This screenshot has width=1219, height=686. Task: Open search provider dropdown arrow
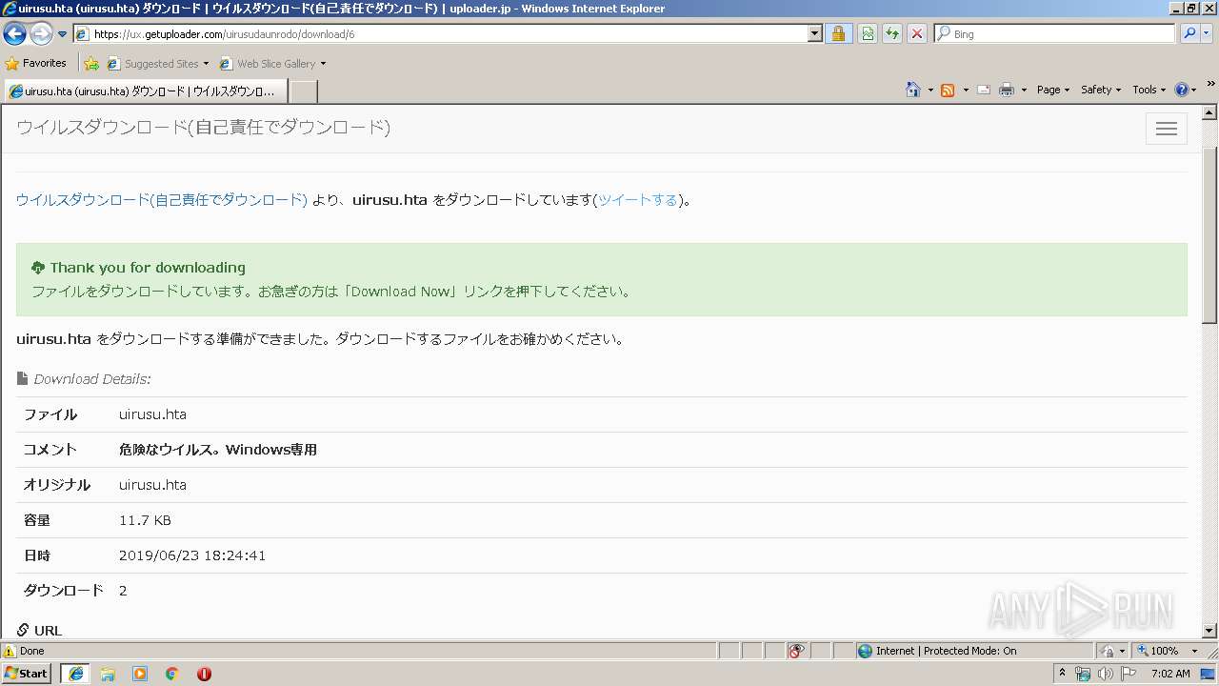click(x=1207, y=33)
